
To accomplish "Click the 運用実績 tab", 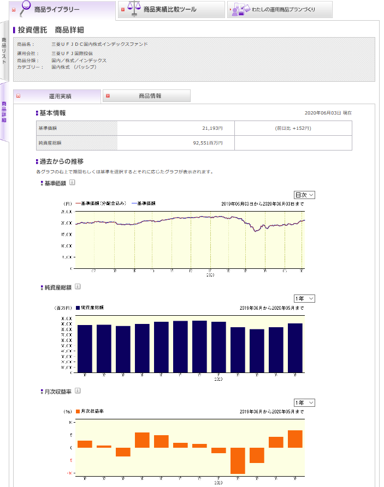I will coord(60,96).
